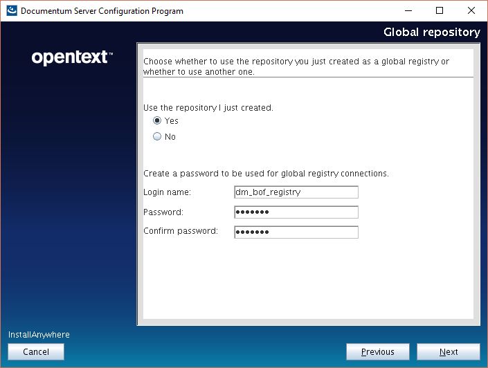Click the opentext logo
This screenshot has height=368, width=488.
click(71, 58)
